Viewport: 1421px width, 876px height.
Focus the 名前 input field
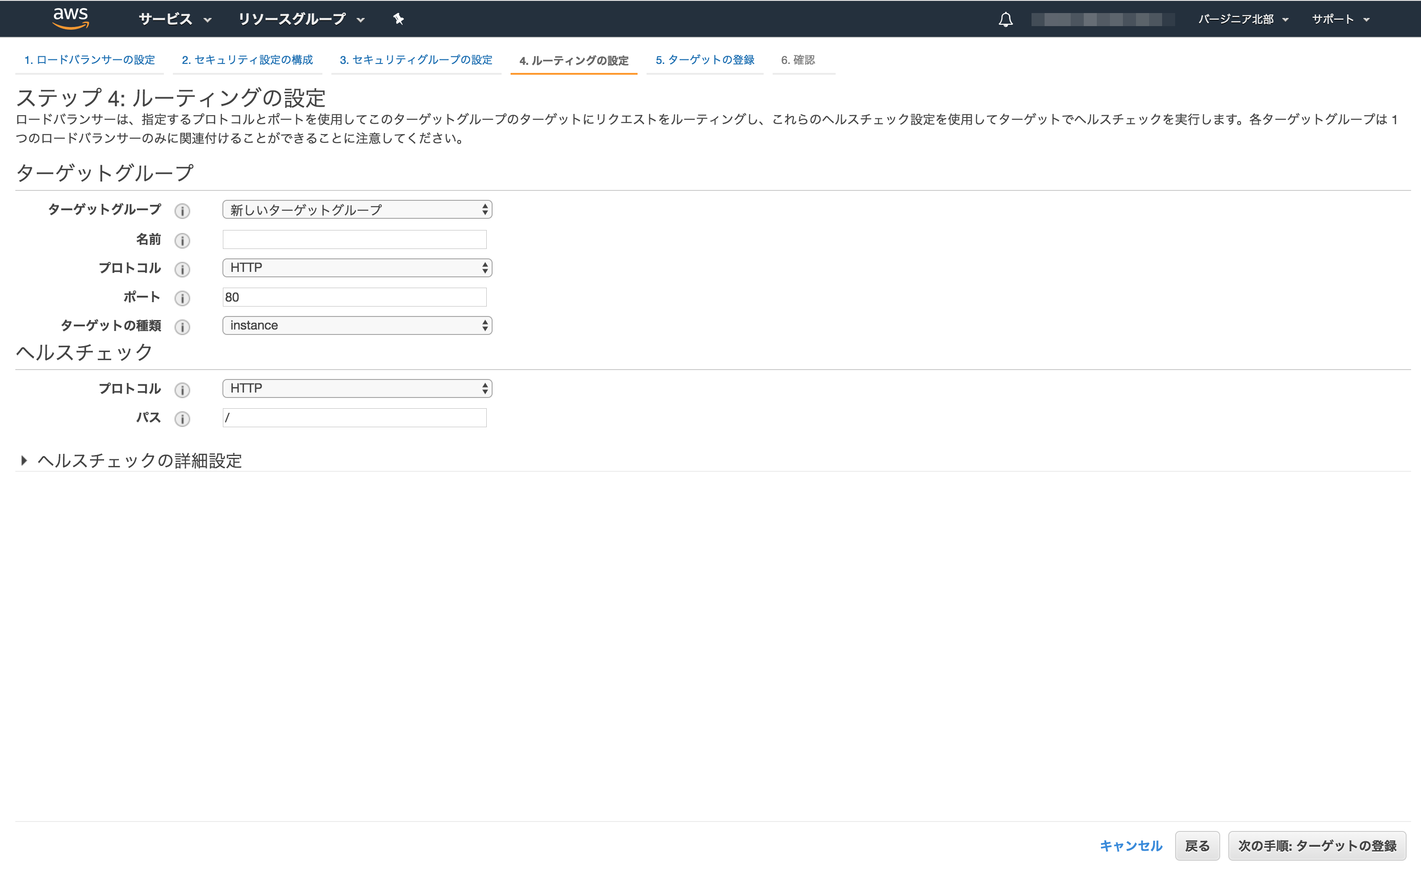pos(355,239)
